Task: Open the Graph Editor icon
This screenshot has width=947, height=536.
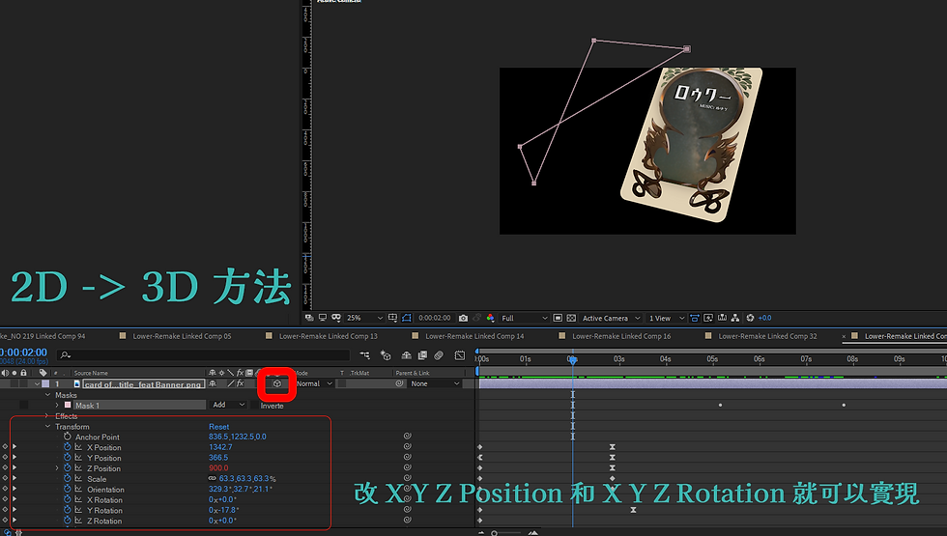Action: [x=460, y=355]
